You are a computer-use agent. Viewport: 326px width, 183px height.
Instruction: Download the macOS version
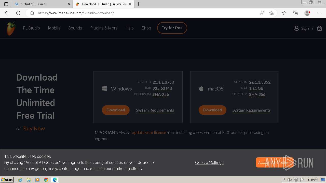point(212,110)
